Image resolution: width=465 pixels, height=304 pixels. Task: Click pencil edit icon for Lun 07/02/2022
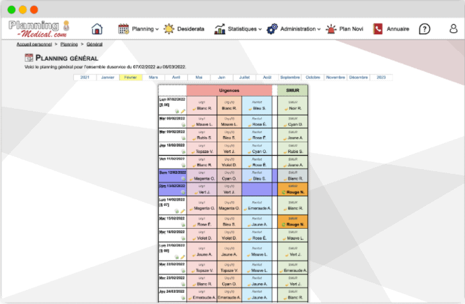click(x=182, y=111)
